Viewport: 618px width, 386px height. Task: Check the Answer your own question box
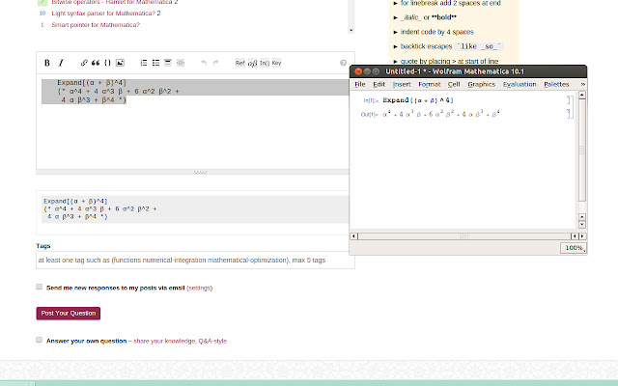click(39, 340)
